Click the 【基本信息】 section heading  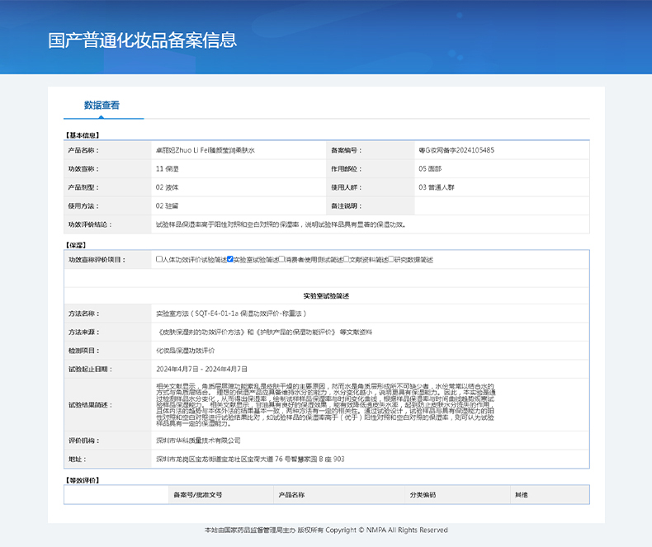click(x=82, y=135)
